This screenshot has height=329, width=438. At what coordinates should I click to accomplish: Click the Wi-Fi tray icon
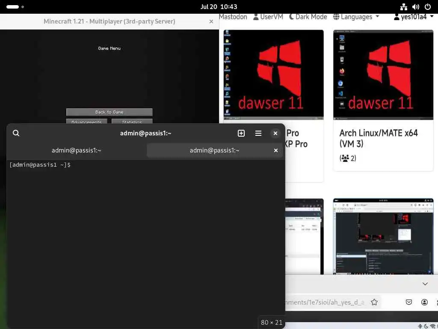433,326
